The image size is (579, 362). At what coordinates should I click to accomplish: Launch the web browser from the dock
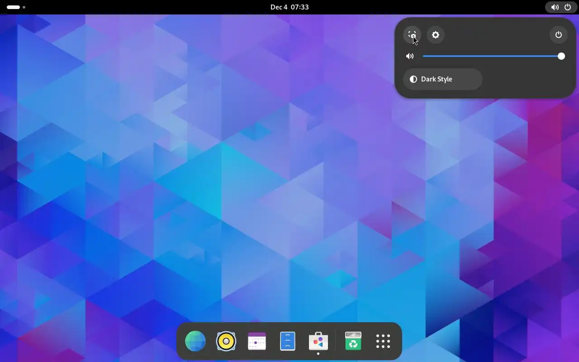195,341
